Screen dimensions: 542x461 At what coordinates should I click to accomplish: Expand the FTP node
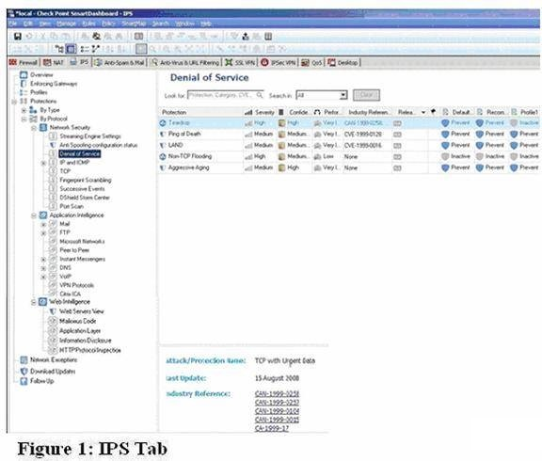pos(43,233)
